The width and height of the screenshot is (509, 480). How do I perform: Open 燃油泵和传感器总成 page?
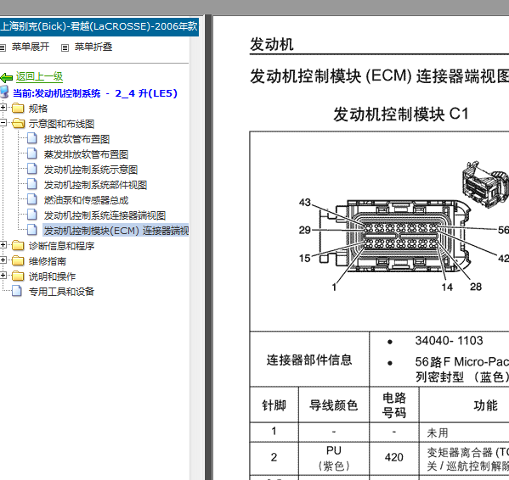pyautogui.click(x=87, y=200)
